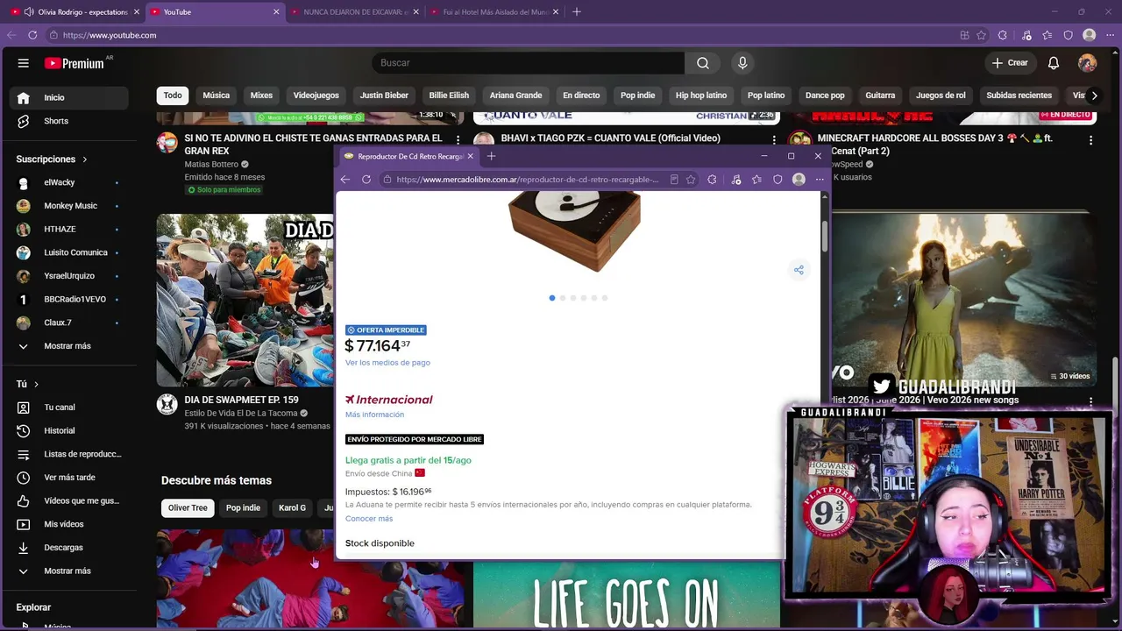Screen dimensions: 1122x631
Task: Select the Todo filter chip
Action: click(x=173, y=96)
